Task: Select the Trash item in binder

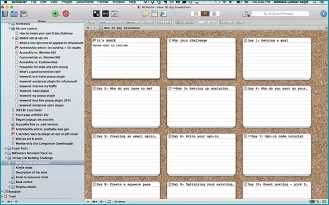Action: tap(12, 197)
